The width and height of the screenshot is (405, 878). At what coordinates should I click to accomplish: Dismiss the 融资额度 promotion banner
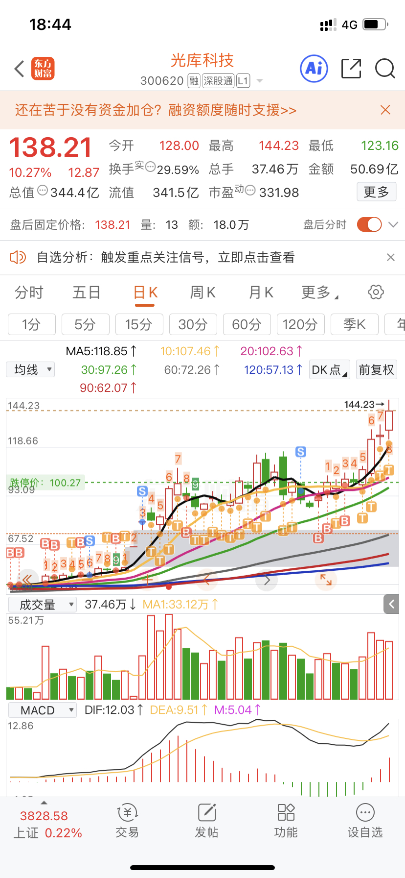click(x=385, y=110)
